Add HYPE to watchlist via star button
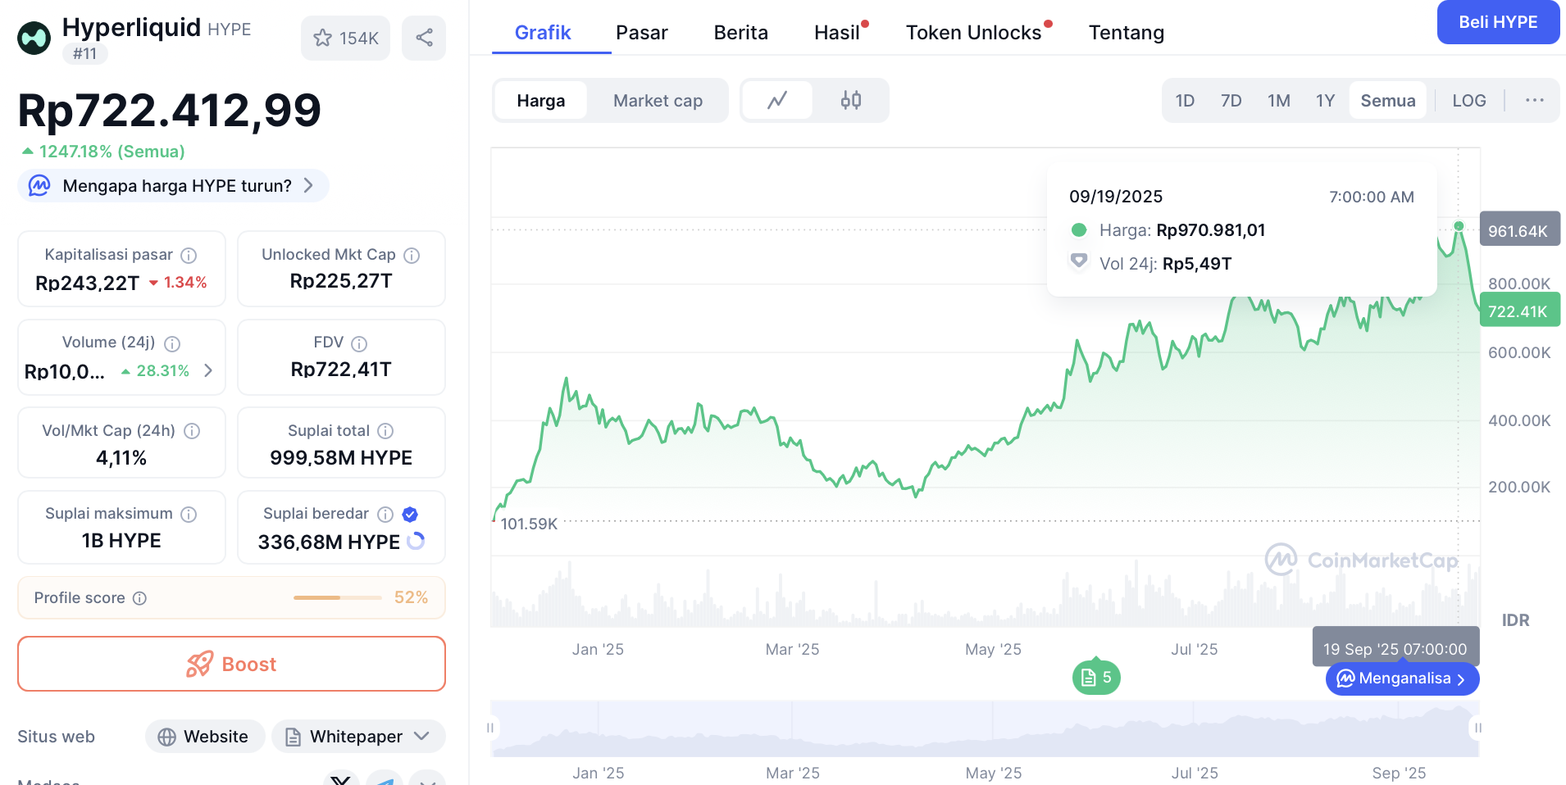The height and width of the screenshot is (785, 1566). (345, 38)
